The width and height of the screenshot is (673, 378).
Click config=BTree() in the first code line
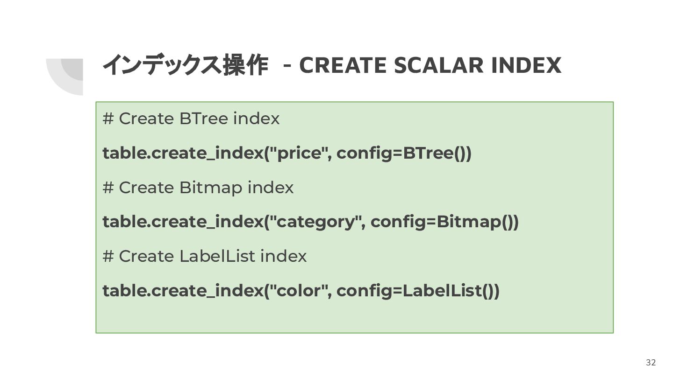tap(404, 153)
